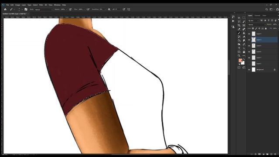Select the Rectangle shape tool
The image size is (279, 157).
click(x=239, y=52)
